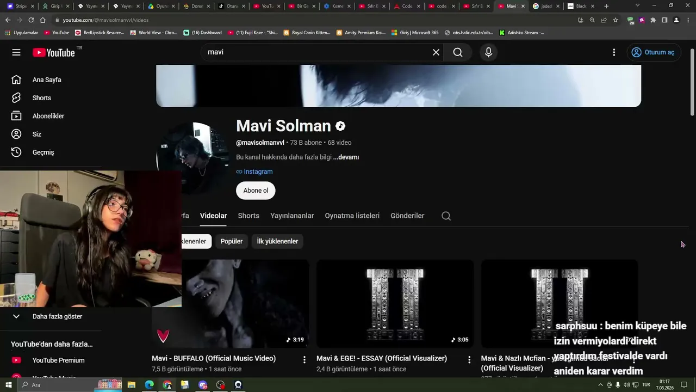Screen dimensions: 696x392
Task: Open the Adishko Stream bookmark
Action: click(521, 33)
